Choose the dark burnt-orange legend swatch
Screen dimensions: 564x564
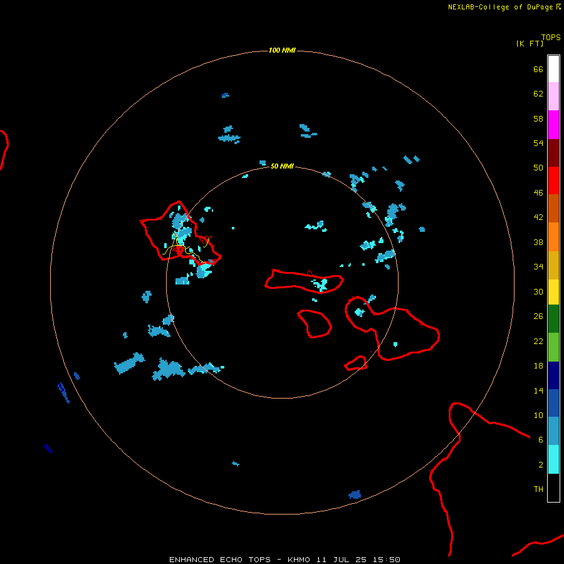pos(553,208)
